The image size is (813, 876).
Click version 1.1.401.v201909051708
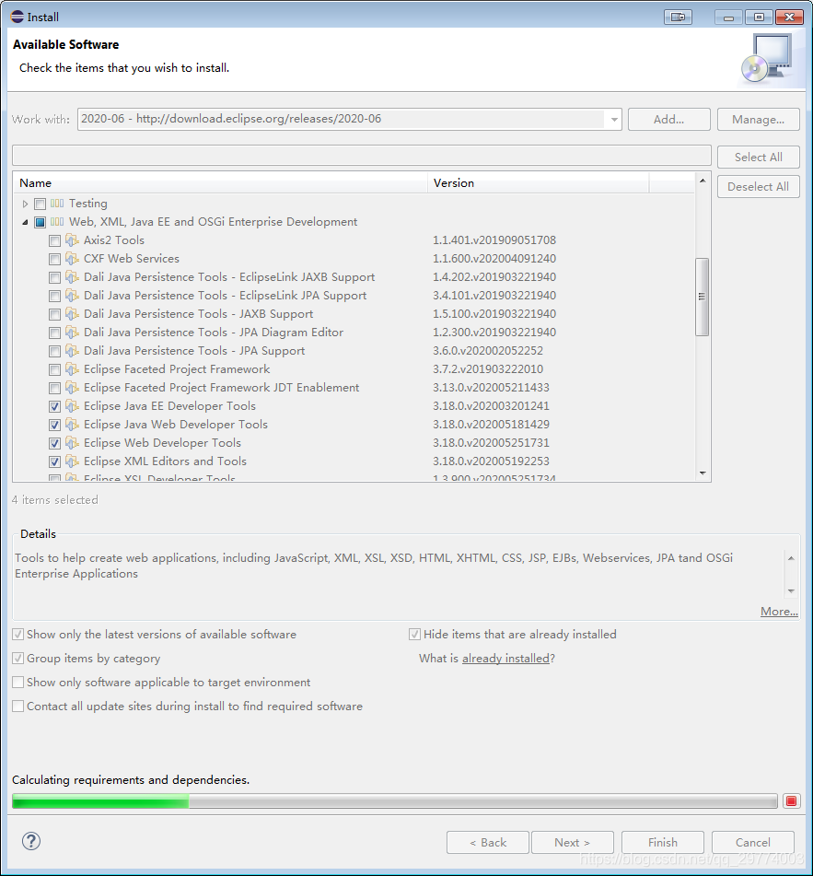click(x=494, y=240)
